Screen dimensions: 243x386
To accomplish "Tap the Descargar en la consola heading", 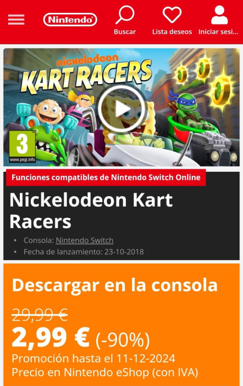I will pyautogui.click(x=115, y=285).
